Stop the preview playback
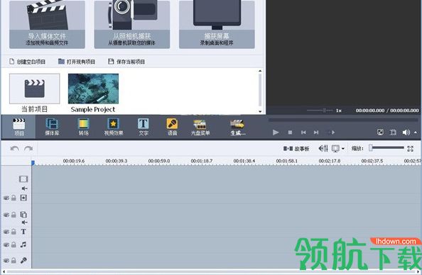Viewport: 422px width, 275px height. click(x=290, y=133)
